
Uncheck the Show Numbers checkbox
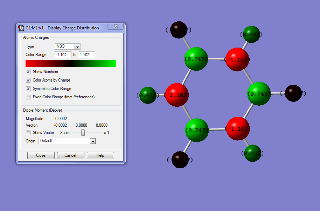click(x=28, y=72)
